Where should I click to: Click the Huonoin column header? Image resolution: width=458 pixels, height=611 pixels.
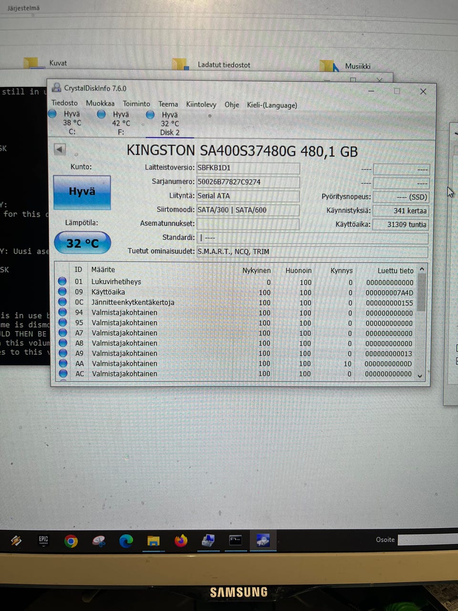298,270
